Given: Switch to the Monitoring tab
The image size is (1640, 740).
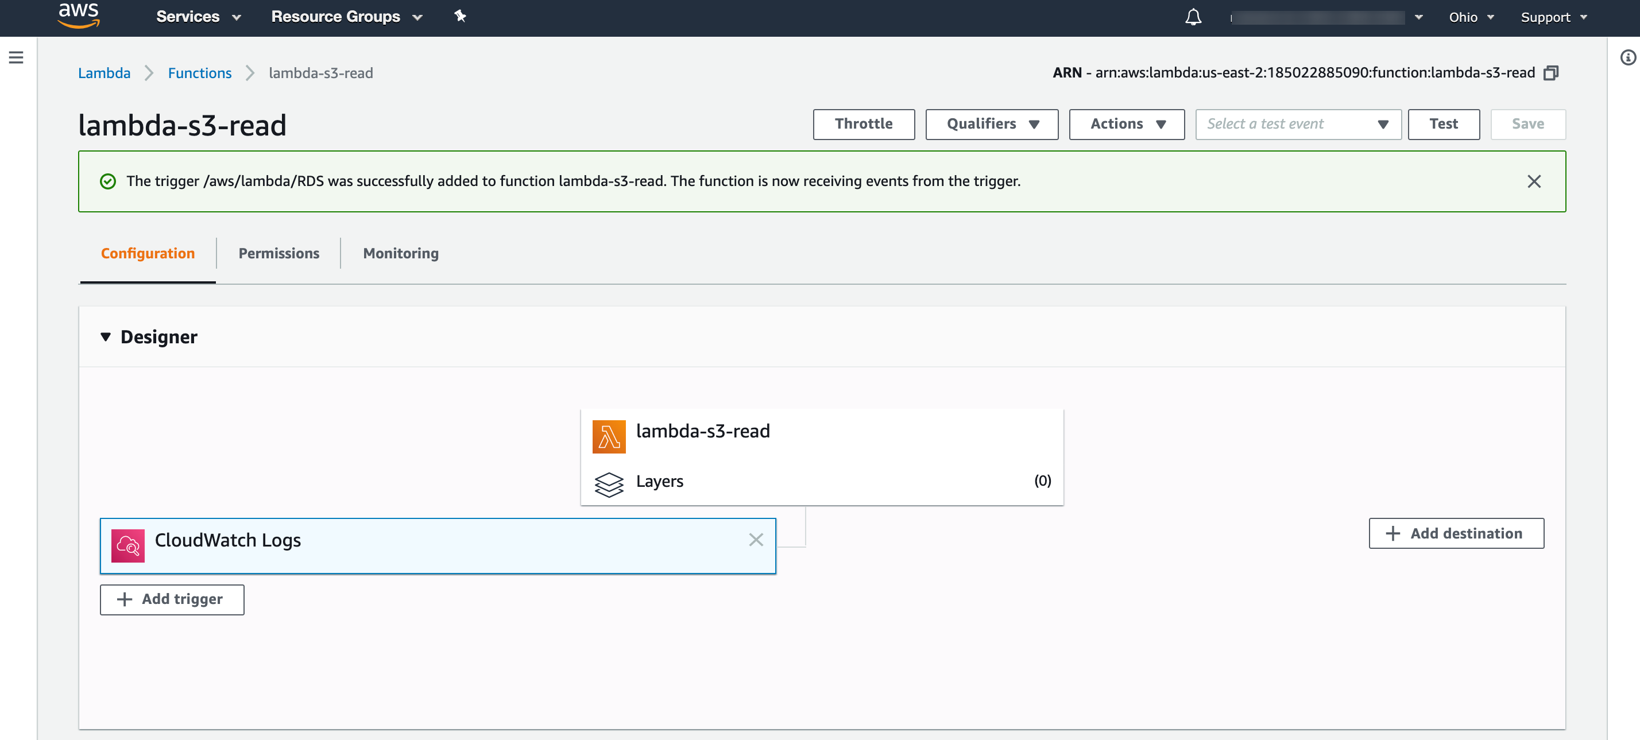Looking at the screenshot, I should tap(400, 253).
